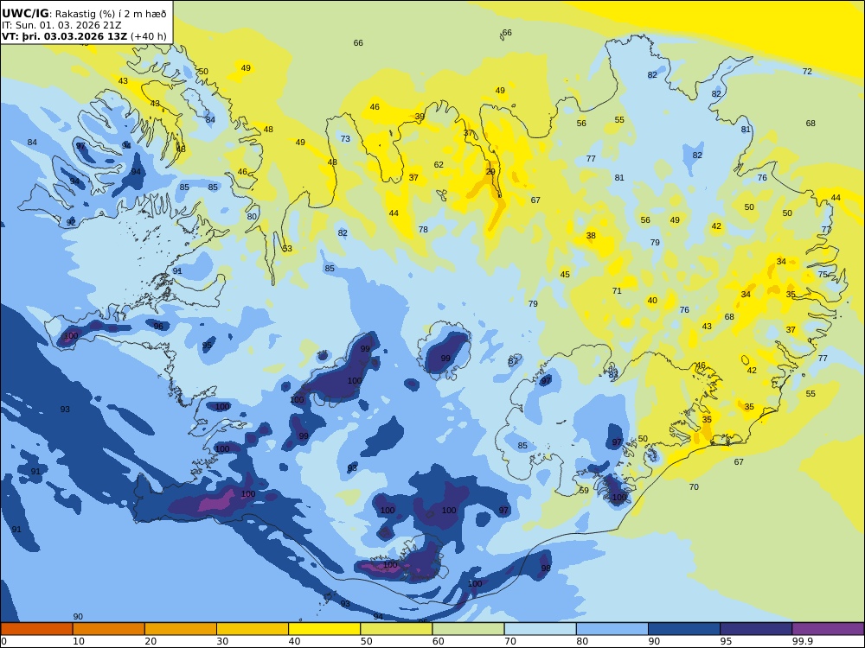Click the humidity value '92' on the map
The height and width of the screenshot is (648, 865).
[71, 222]
